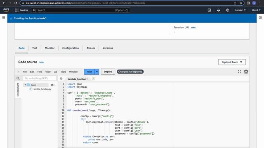
Task: Bookmark this page with the star icon
Action: 241,3
